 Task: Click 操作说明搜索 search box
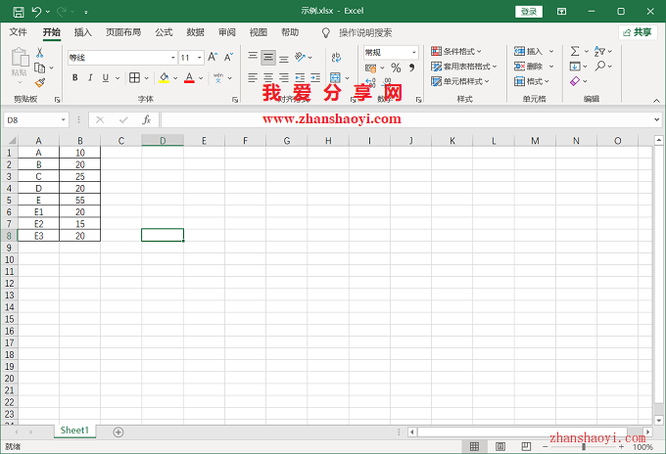pos(365,32)
